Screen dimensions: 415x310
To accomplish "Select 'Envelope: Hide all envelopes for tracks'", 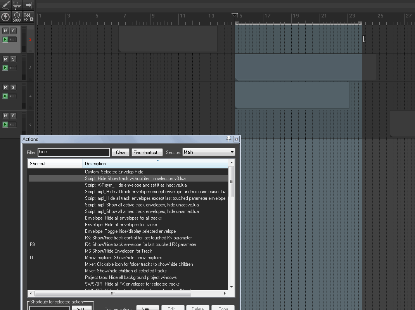I will [x=128, y=225].
